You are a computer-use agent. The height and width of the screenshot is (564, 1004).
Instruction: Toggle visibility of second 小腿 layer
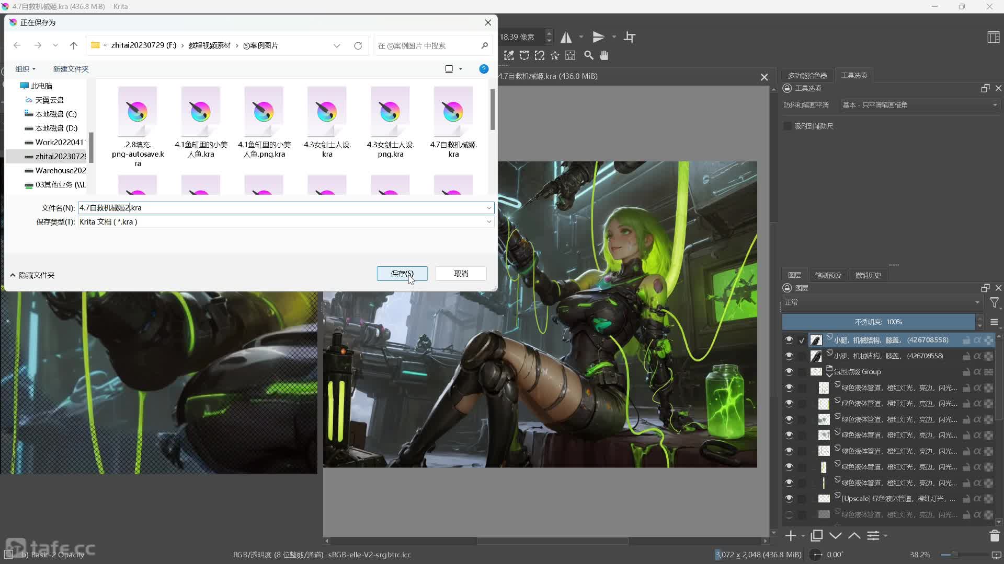tap(789, 356)
